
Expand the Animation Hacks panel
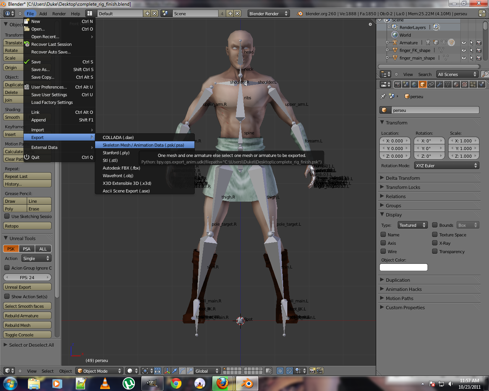[x=403, y=289]
